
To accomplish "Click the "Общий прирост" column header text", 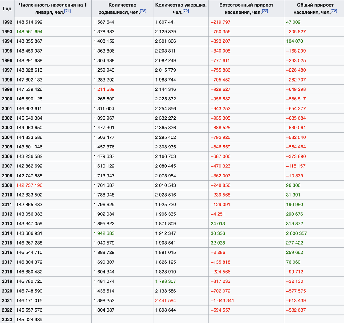I will (315, 5).
